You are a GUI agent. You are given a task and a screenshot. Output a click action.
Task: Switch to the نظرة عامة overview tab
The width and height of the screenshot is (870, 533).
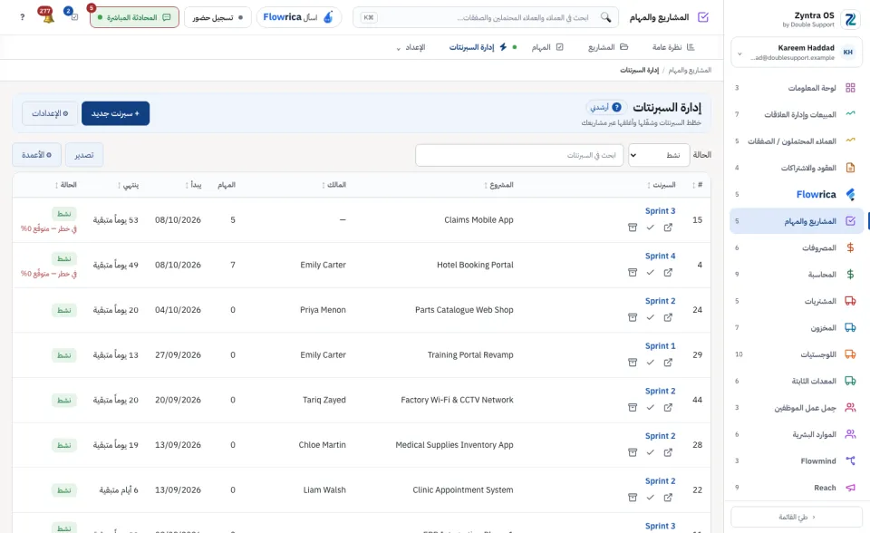point(673,47)
